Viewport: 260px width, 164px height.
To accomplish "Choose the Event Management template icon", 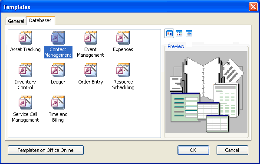I will [x=90, y=38].
